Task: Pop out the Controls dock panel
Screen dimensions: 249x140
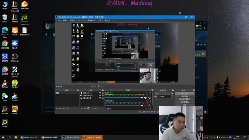Action: click(x=194, y=90)
